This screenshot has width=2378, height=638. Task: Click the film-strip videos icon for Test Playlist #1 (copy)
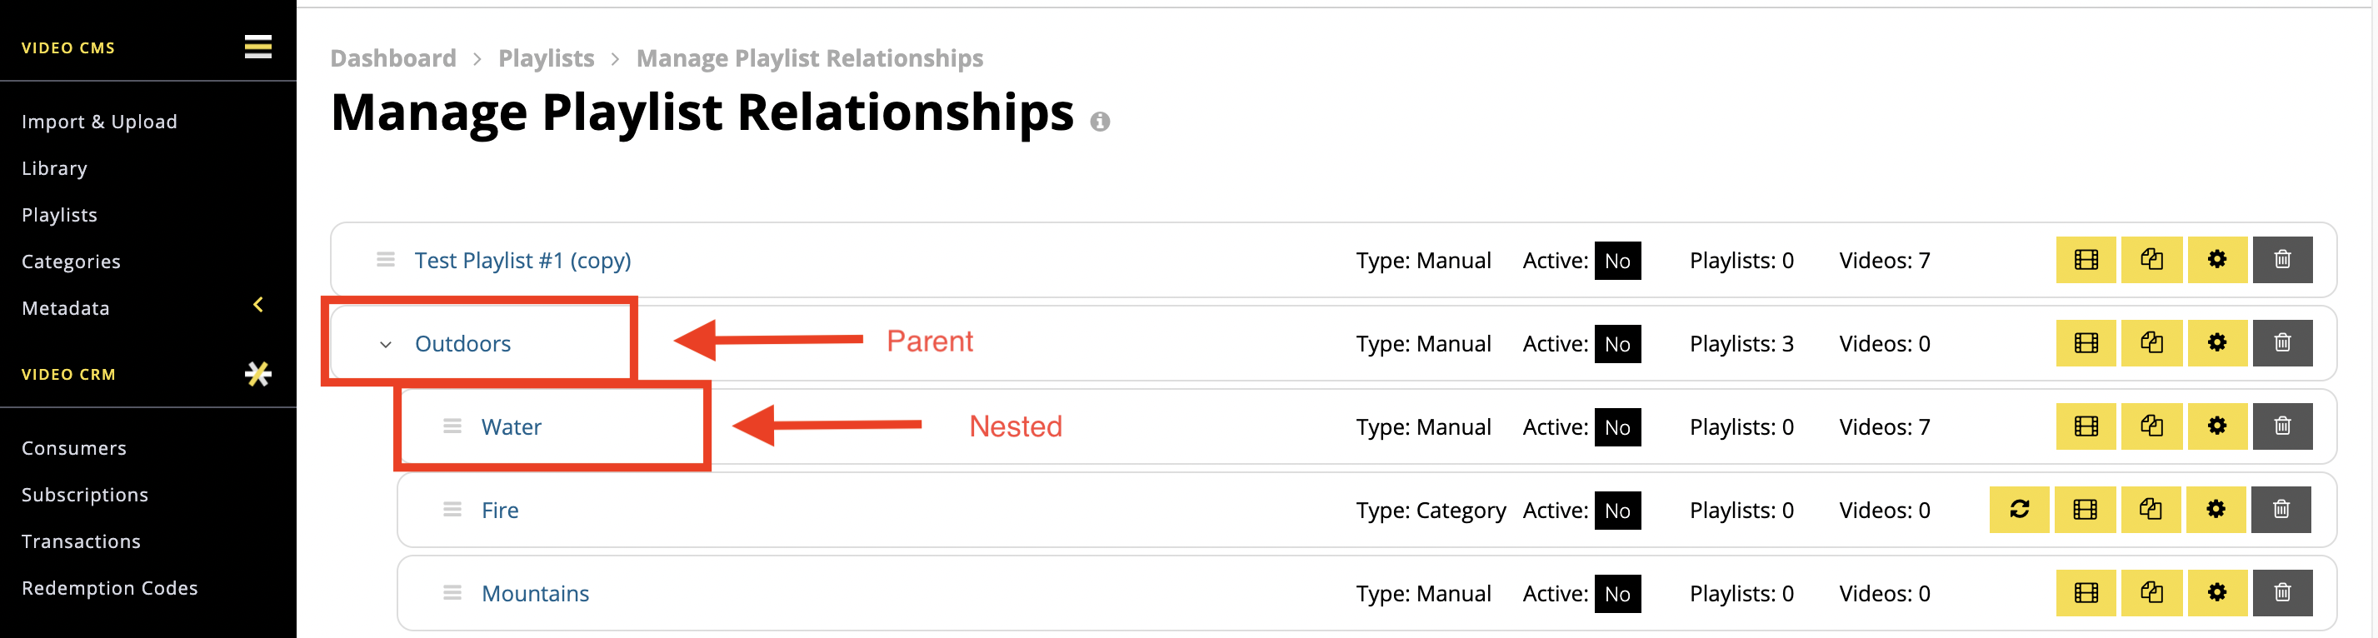(x=2086, y=259)
